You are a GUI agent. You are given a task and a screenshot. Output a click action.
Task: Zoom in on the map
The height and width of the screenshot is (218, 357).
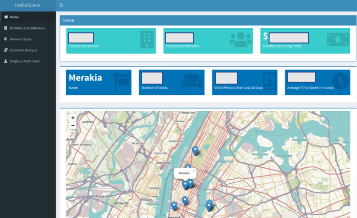(x=73, y=118)
